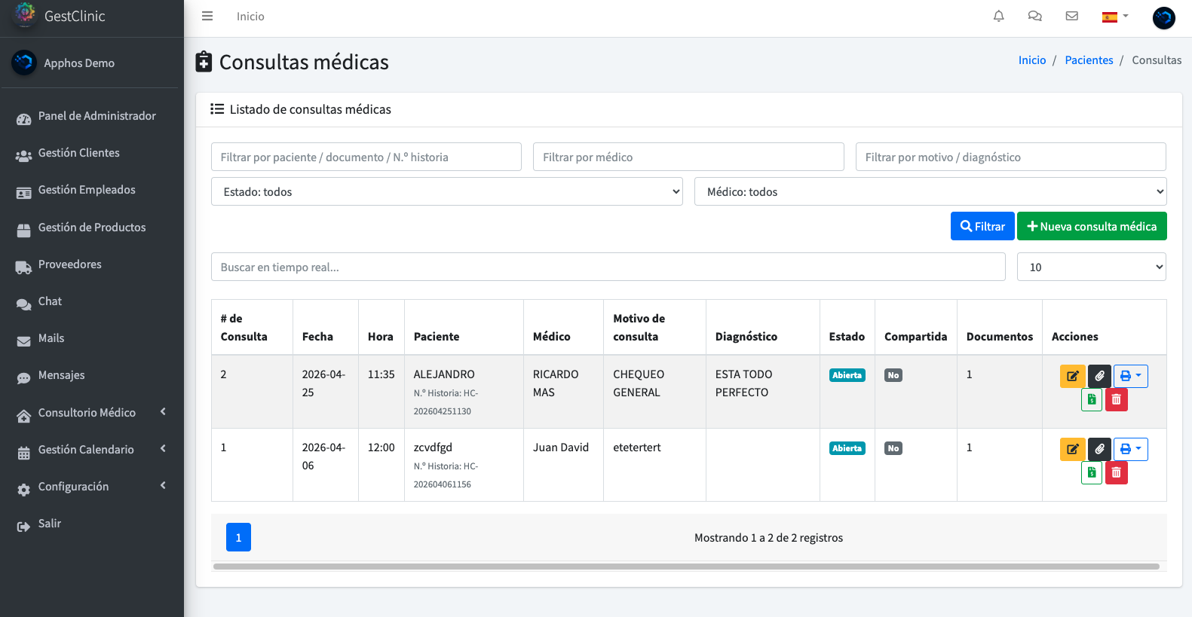Open the user avatar in top right
The image size is (1192, 617).
[1164, 18]
